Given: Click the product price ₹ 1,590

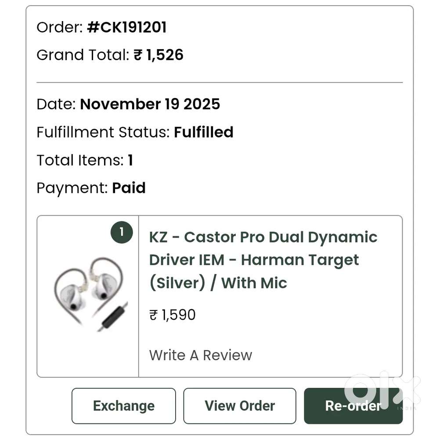Looking at the screenshot, I should [173, 315].
